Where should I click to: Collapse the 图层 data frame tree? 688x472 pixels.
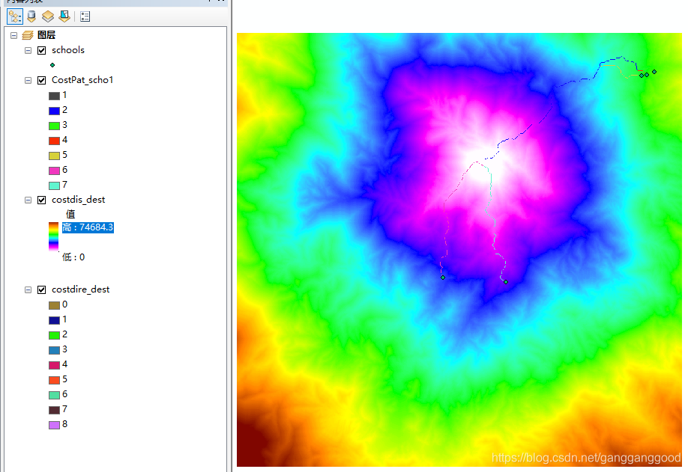pos(13,35)
